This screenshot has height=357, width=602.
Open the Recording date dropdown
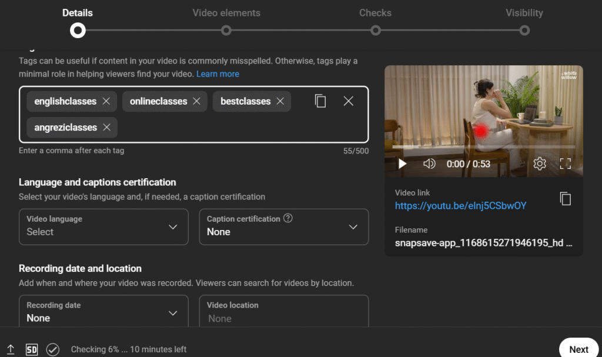[x=103, y=312]
